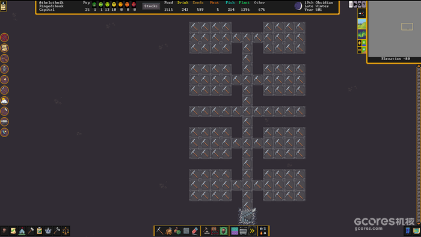Open the game settings gear button

click(360, 4)
